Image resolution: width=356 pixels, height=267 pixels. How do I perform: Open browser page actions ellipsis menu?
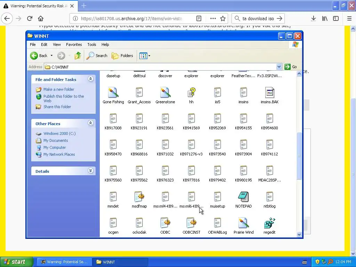[213, 19]
